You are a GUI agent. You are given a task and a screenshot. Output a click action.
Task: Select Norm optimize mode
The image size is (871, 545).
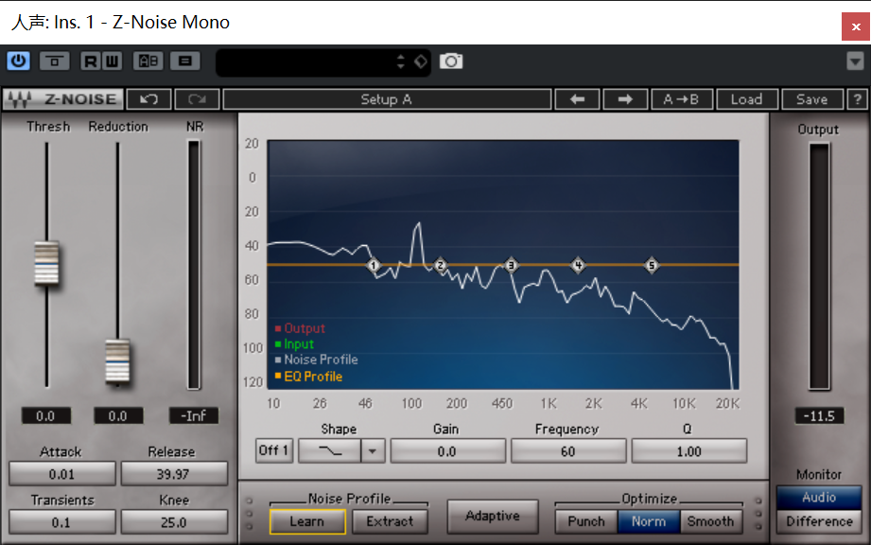(649, 521)
